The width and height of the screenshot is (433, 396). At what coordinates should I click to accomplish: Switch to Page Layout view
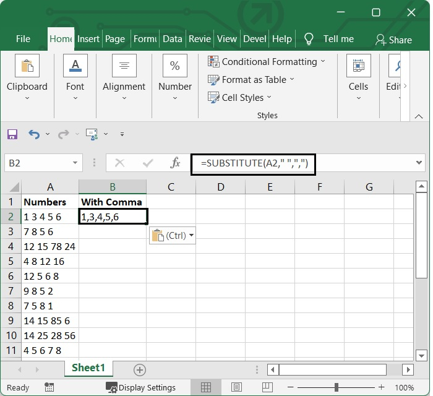click(x=236, y=387)
